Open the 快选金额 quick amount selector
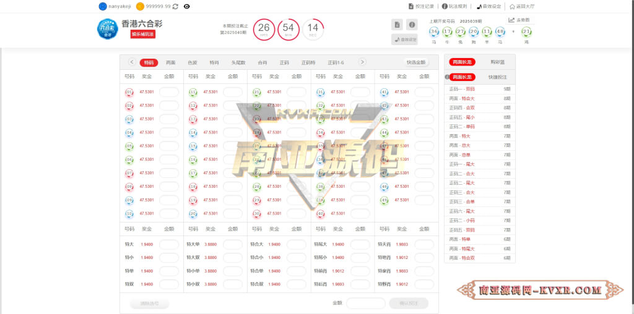 click(416, 62)
